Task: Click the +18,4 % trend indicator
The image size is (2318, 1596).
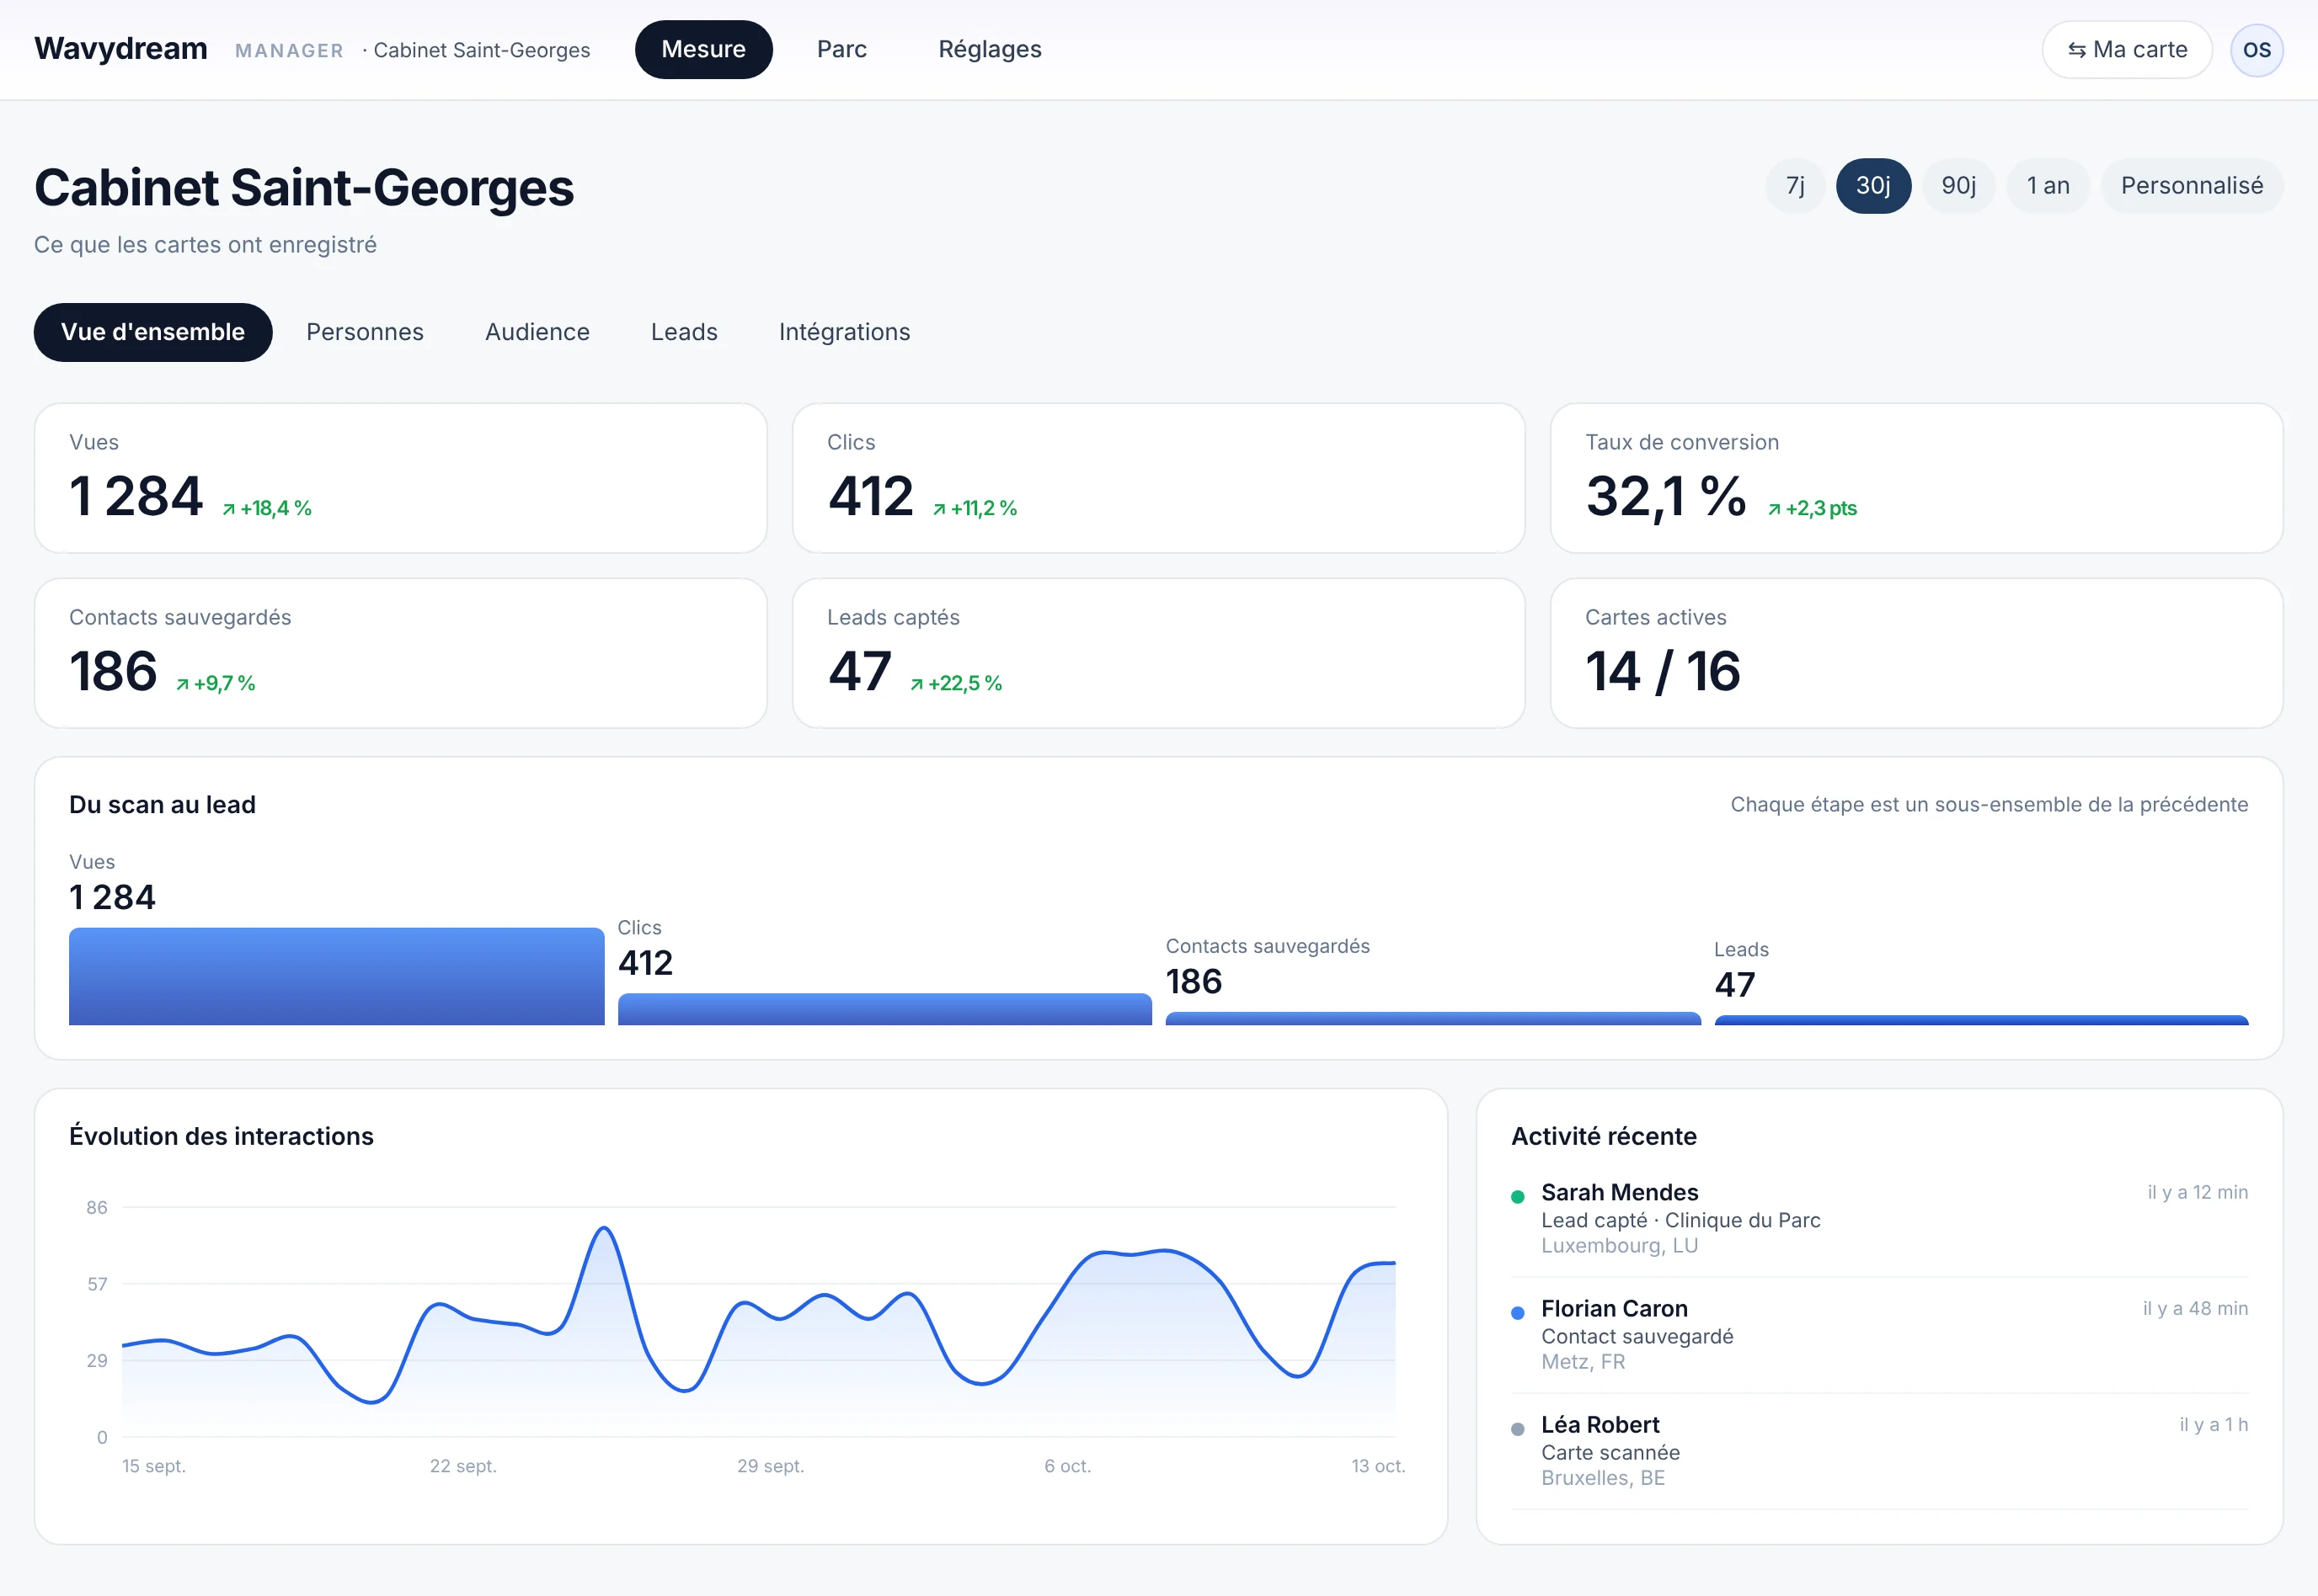Action: point(266,508)
